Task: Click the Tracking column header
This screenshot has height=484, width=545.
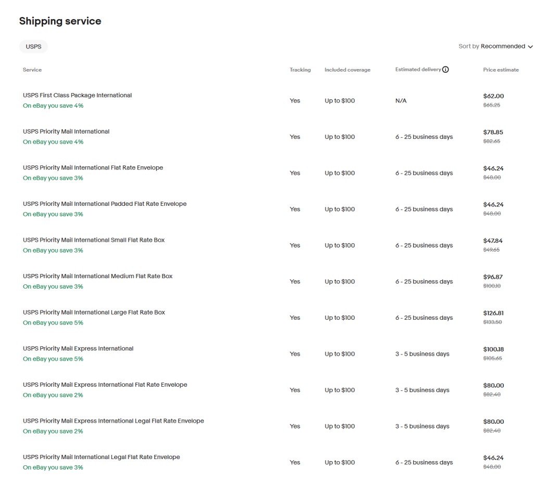Action: [300, 69]
